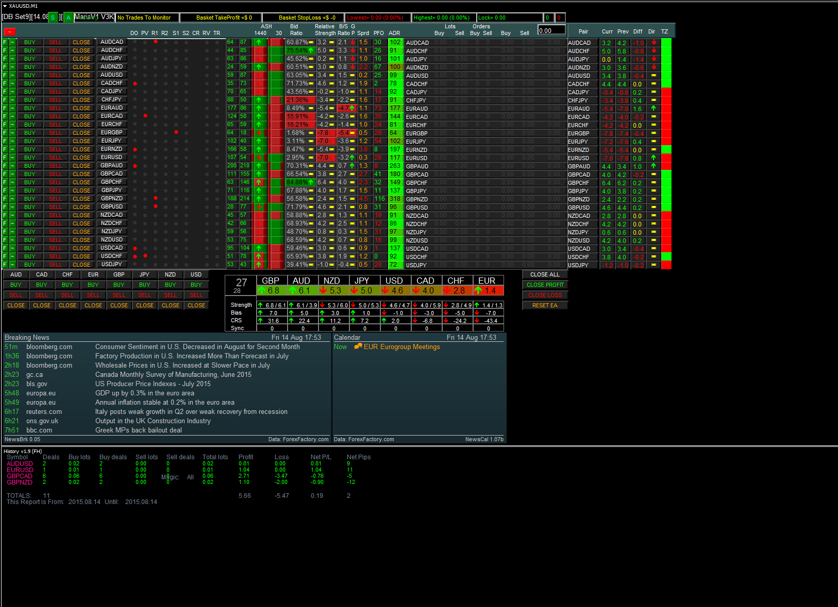Click the tilde icon in EURAUD row
This screenshot has height=607, width=838.
(12, 108)
